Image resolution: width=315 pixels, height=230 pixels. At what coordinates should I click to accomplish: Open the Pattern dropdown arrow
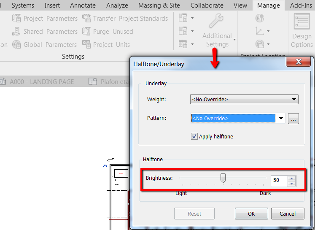click(x=281, y=119)
